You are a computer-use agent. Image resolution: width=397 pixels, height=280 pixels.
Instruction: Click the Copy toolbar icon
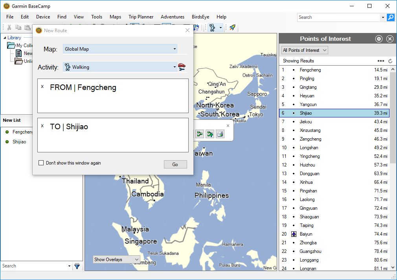[18, 27]
